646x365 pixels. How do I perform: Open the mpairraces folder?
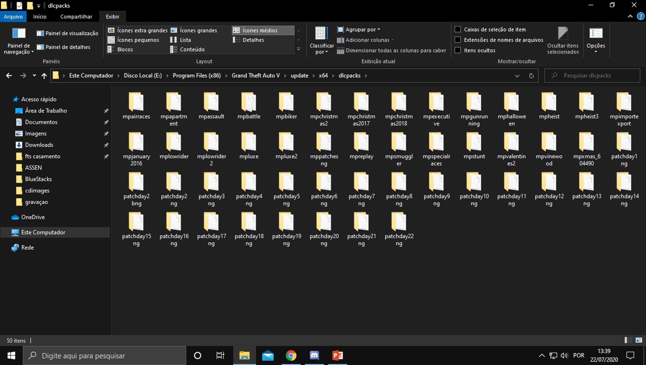click(136, 106)
